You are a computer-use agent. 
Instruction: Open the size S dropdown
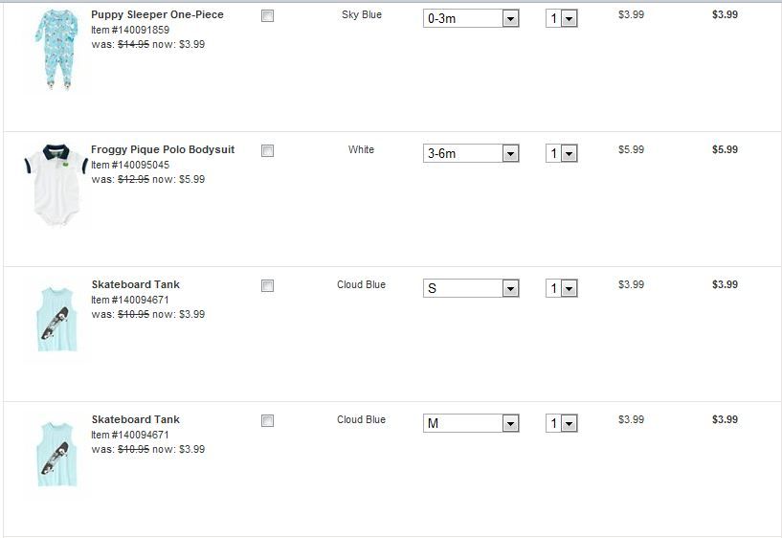pyautogui.click(x=471, y=288)
